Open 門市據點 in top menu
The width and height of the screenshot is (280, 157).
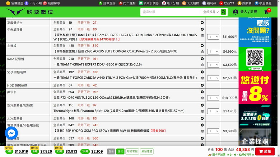(127, 3)
